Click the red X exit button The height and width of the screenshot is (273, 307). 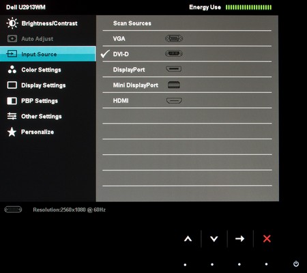coord(267,239)
